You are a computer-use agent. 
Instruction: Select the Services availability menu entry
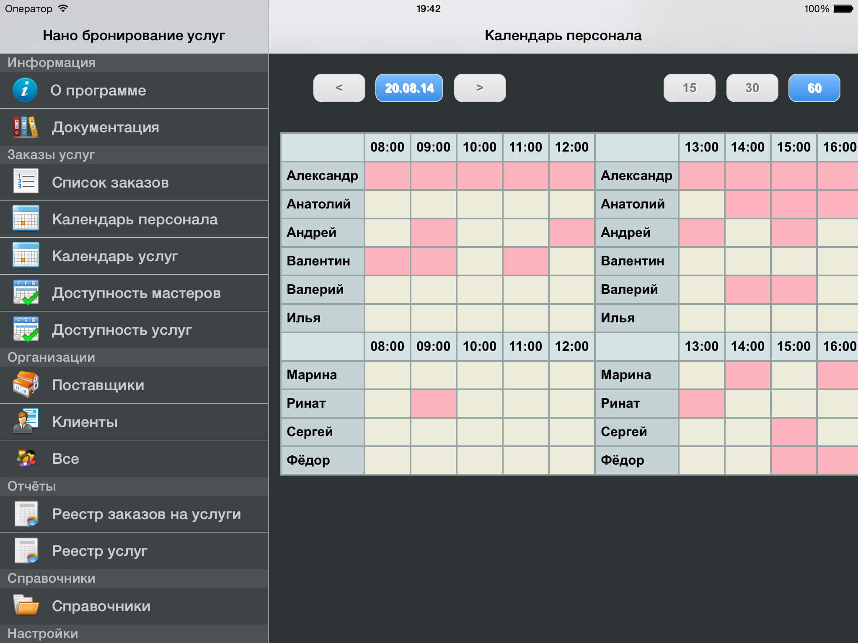[121, 330]
